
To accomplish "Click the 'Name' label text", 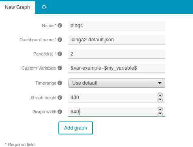I will point(47,26).
